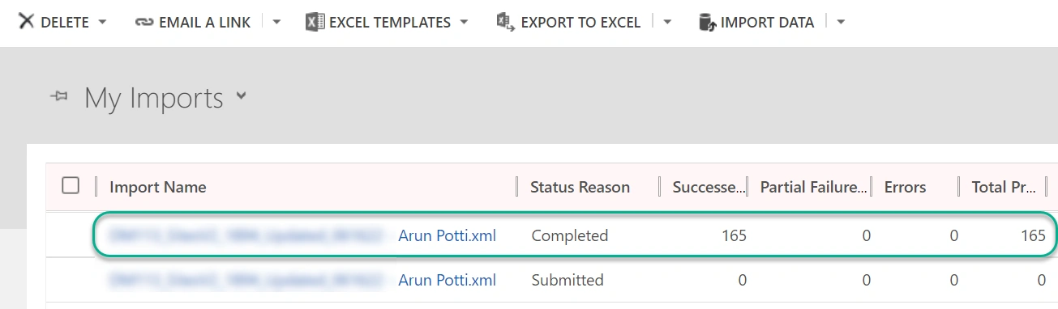Expand the Excel Templates dropdown arrow
Screen dimensions: 1058x309
464,22
